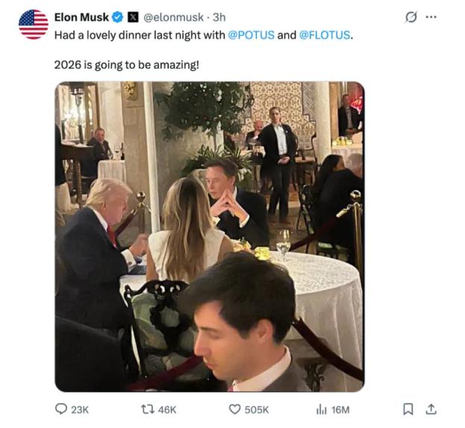Open the flag profile avatar
This screenshot has width=465, height=428.
[x=33, y=25]
